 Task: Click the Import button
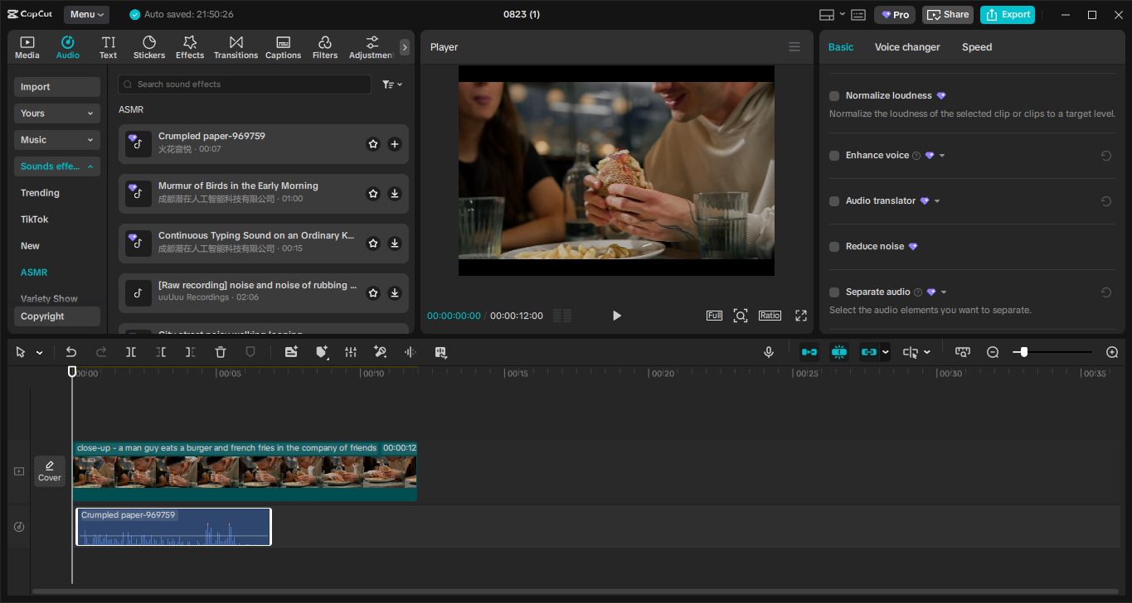56,87
